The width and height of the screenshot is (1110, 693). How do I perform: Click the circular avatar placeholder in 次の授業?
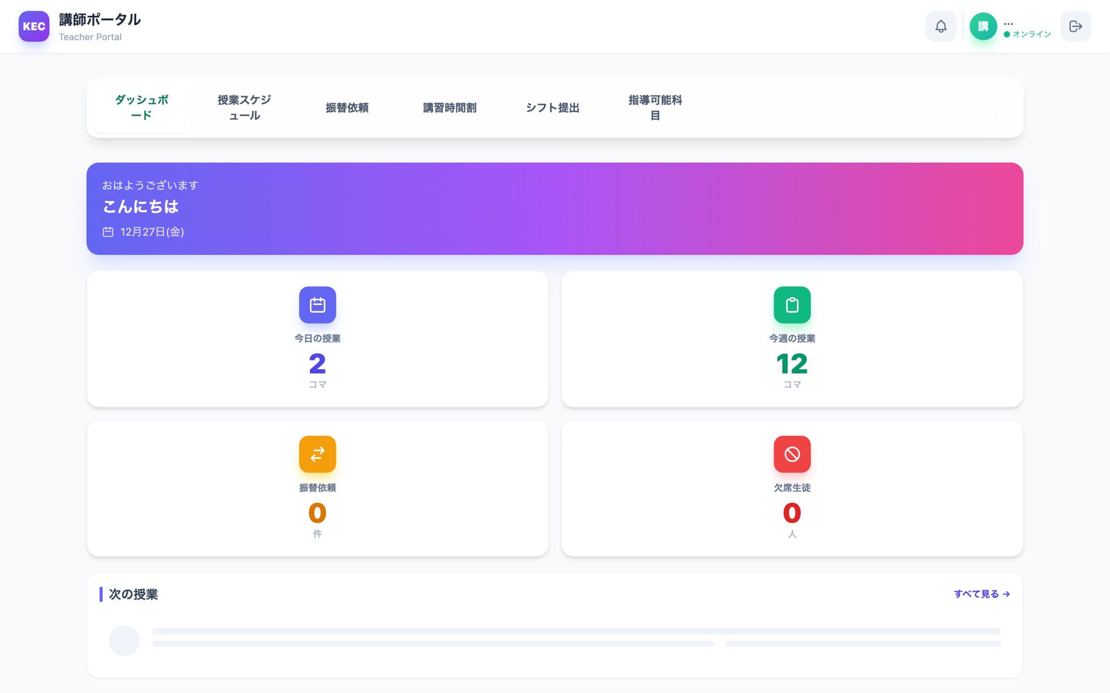124,640
